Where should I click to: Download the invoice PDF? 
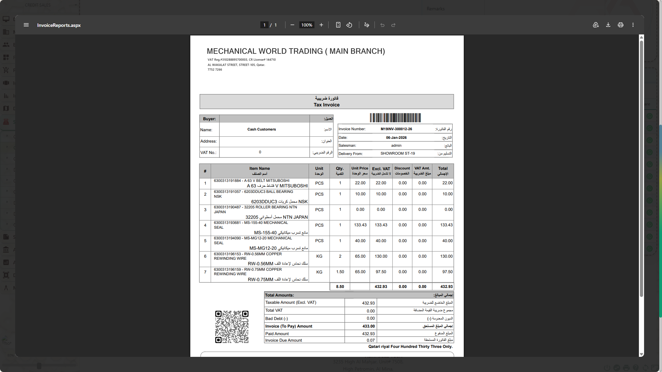click(x=608, y=25)
